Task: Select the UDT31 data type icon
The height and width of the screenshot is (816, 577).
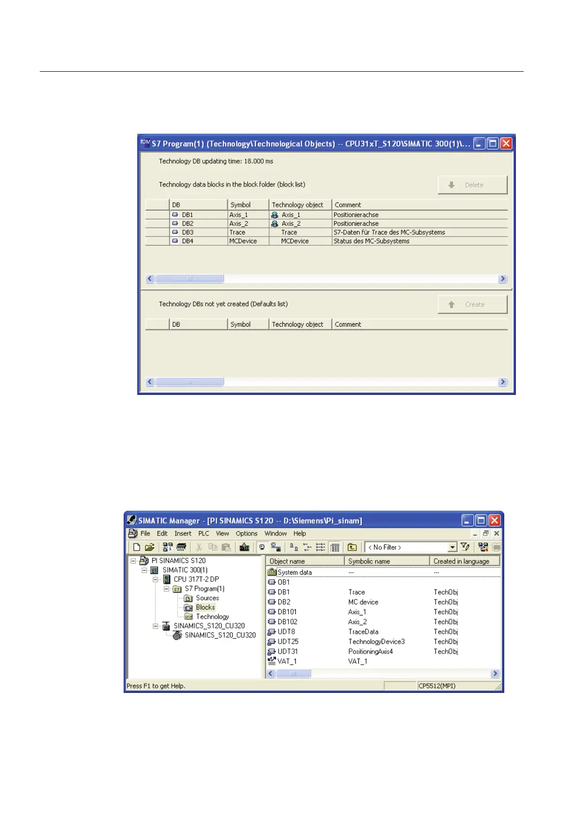Action: [x=272, y=652]
